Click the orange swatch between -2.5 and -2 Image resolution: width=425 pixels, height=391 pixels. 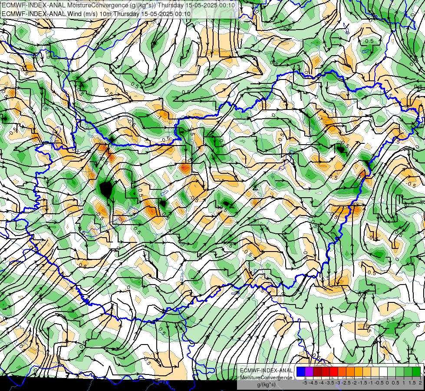350,371
